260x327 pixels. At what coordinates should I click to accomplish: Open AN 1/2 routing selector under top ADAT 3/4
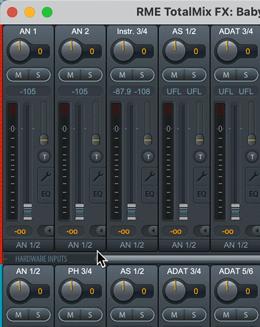coord(236,245)
